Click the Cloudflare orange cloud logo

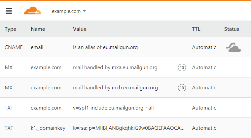(32, 11)
